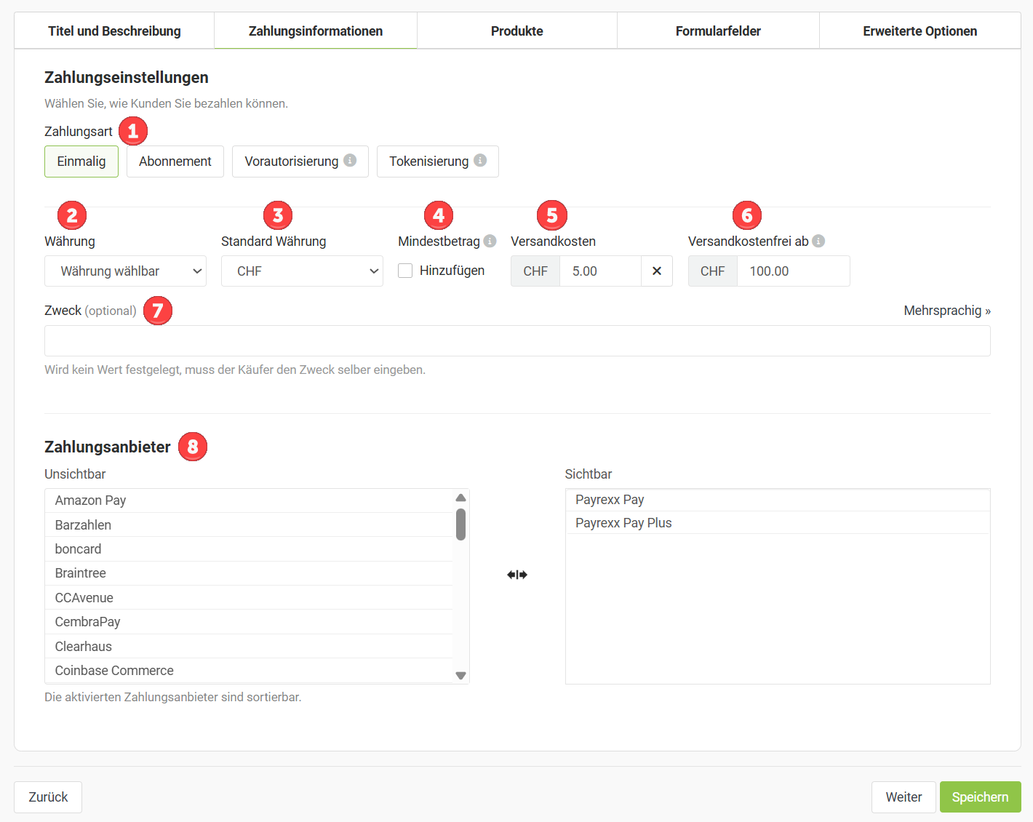Click the info icon next to Vorautorisierung
This screenshot has width=1033, height=822.
tap(350, 161)
